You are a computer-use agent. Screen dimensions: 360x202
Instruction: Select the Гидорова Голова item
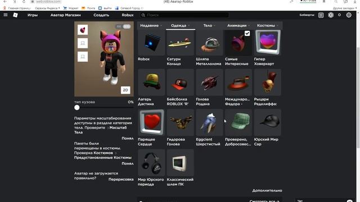(x=180, y=122)
